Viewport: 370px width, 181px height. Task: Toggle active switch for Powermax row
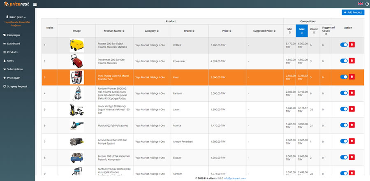(344, 60)
